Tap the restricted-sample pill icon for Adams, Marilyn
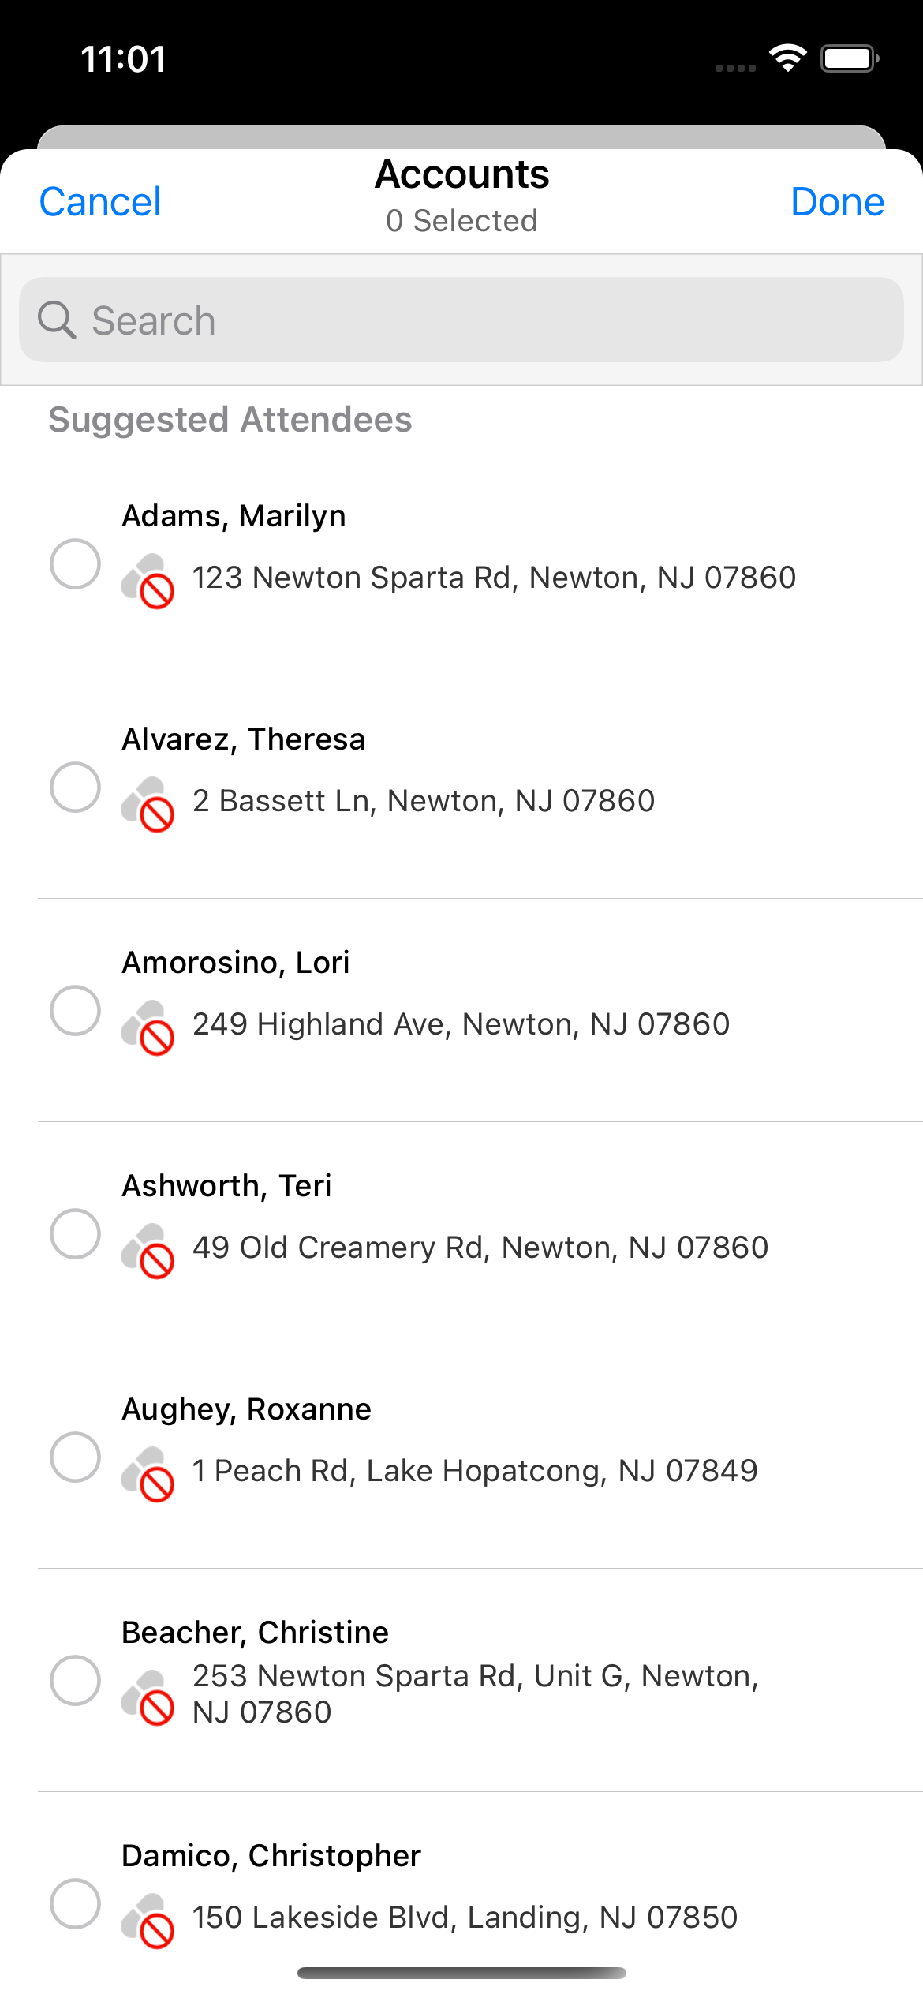Image resolution: width=923 pixels, height=1998 pixels. (148, 580)
